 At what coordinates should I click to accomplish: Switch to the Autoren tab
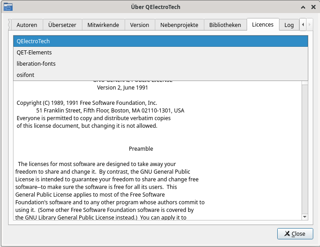pos(27,25)
